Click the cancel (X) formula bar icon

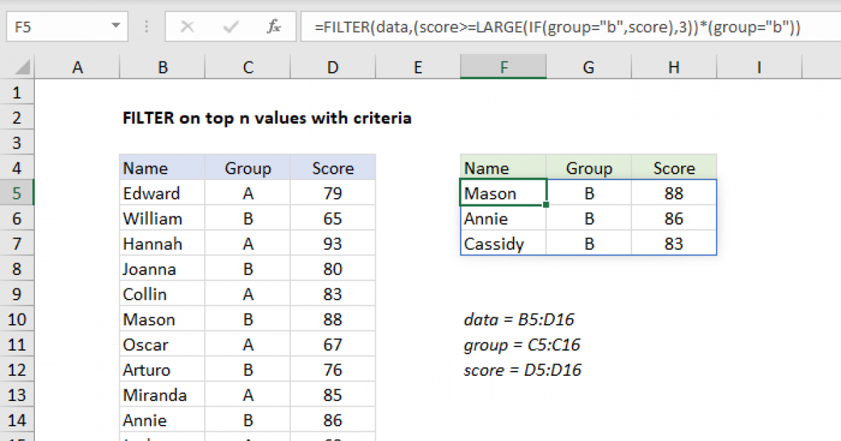[187, 27]
